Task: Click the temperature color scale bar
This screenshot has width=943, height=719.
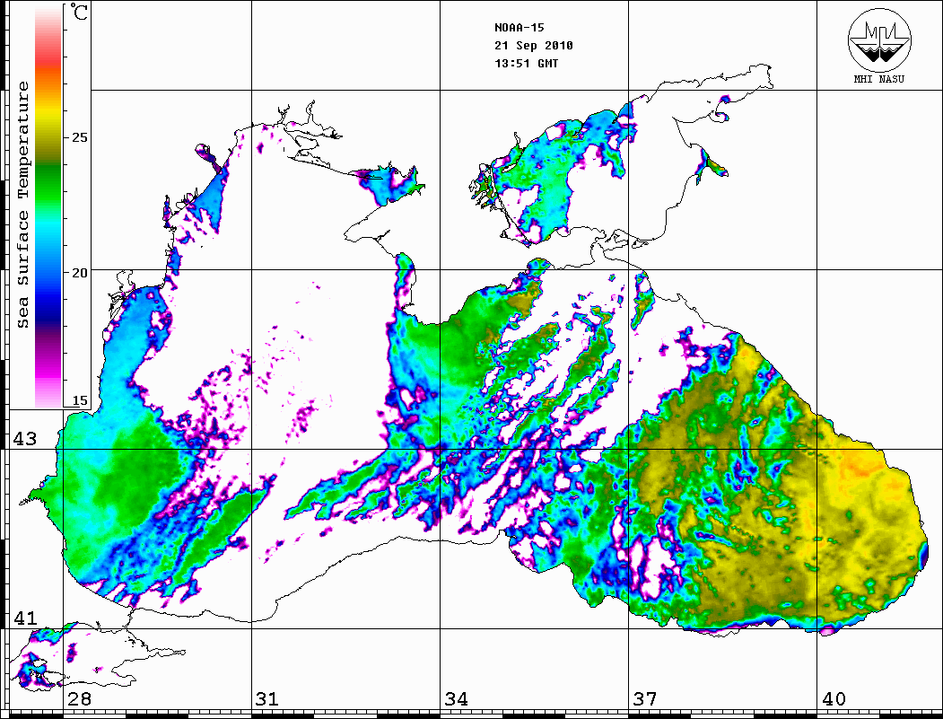Action: tap(48, 206)
